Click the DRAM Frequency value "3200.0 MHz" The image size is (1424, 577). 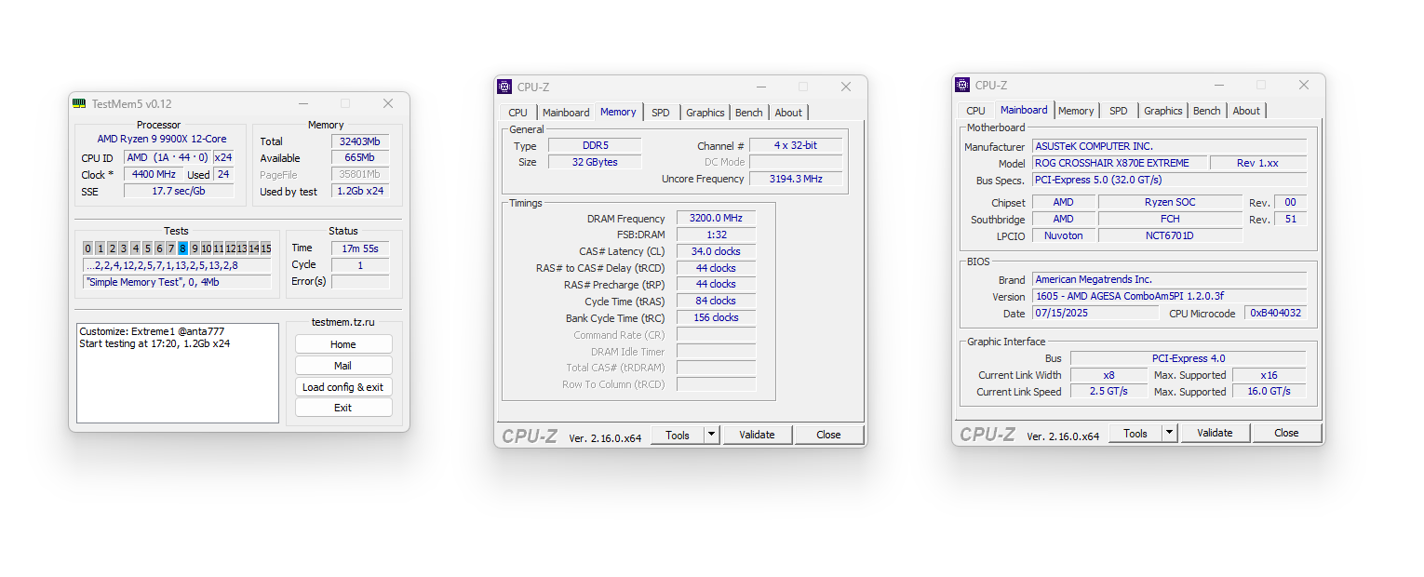[x=716, y=219]
